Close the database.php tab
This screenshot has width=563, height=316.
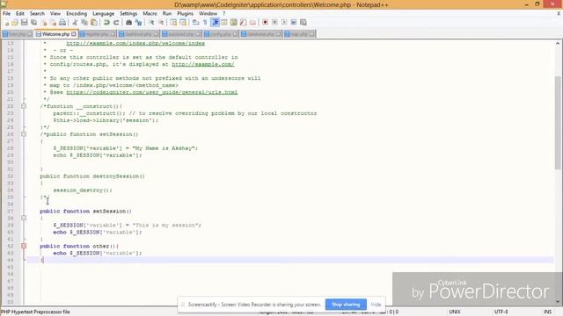(x=278, y=34)
